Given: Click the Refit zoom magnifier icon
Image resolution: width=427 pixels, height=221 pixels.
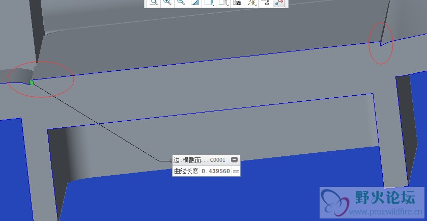Looking at the screenshot, I should [x=154, y=3].
